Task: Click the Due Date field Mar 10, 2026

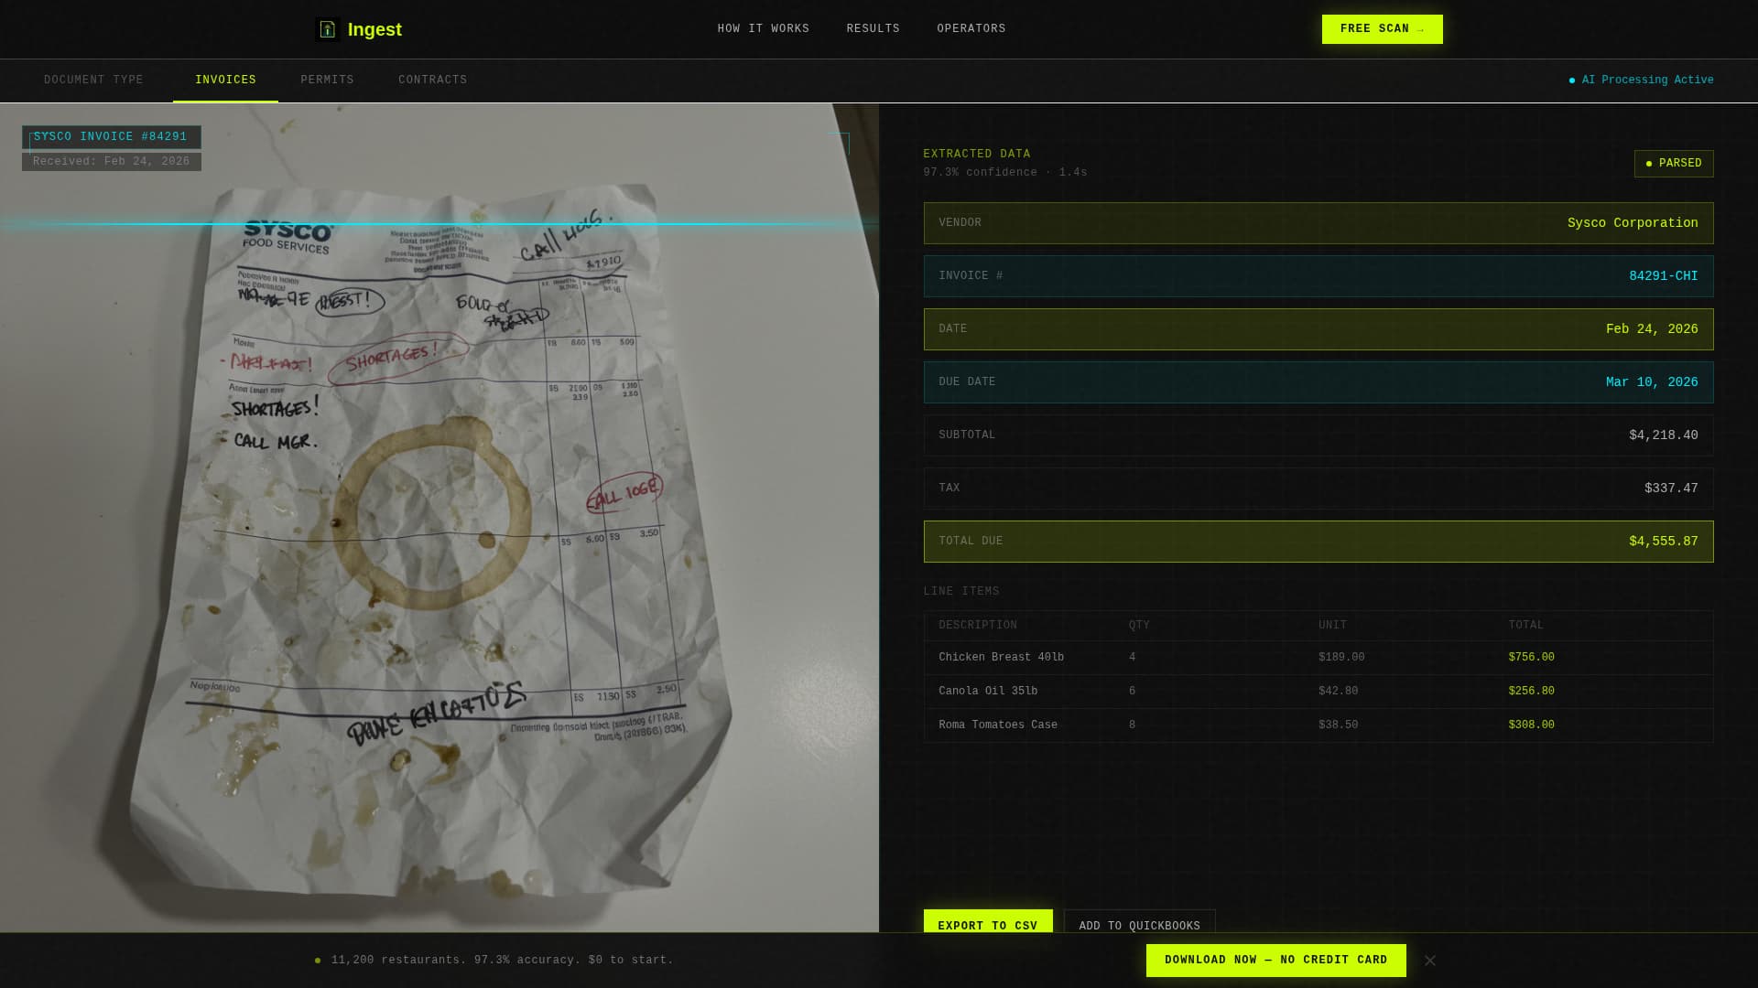Action: pyautogui.click(x=1318, y=382)
